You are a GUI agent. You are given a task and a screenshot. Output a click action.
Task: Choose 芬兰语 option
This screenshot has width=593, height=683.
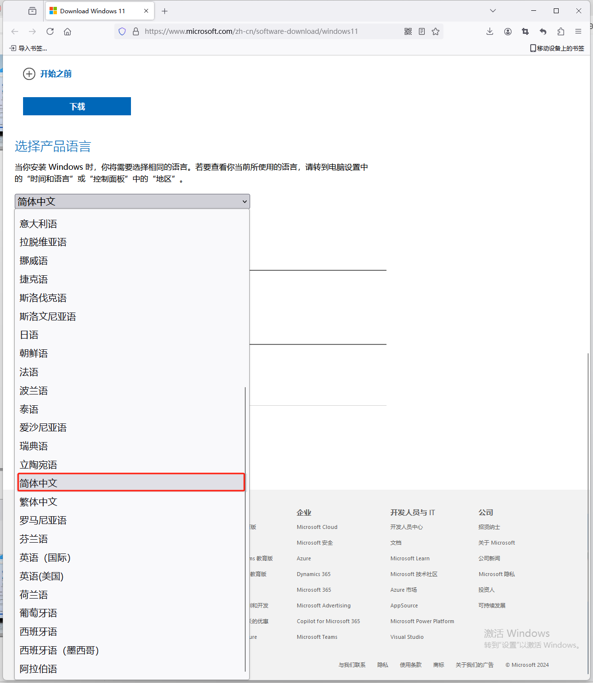130,539
